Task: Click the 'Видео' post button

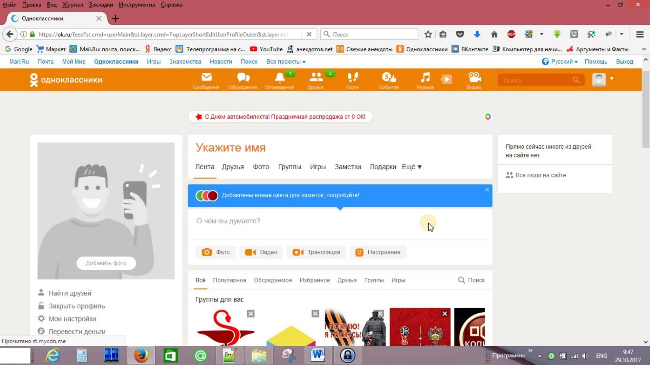Action: [x=261, y=252]
